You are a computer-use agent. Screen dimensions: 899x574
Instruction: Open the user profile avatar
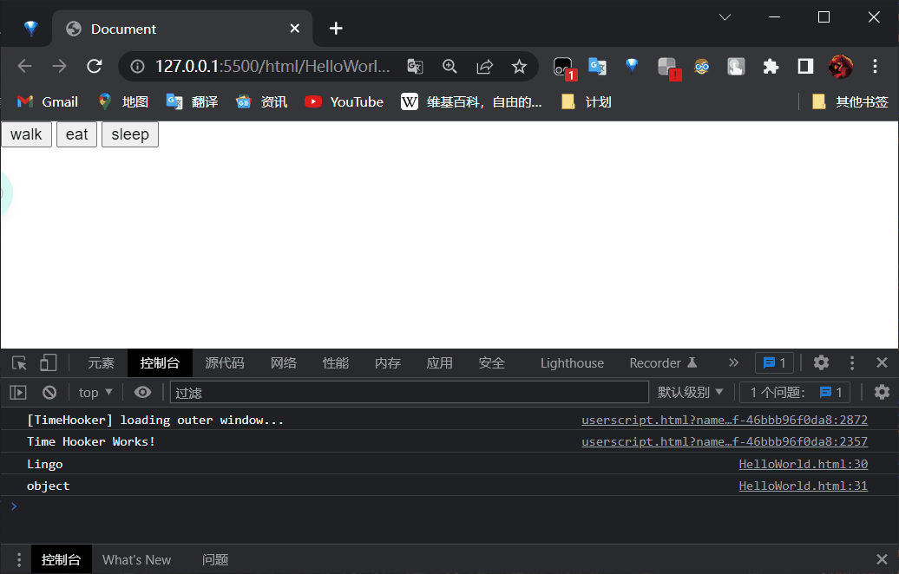[841, 67]
